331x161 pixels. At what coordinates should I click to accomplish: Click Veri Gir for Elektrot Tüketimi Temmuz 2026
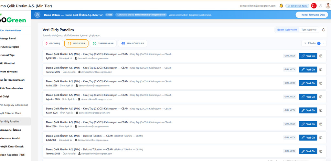pos(308,151)
